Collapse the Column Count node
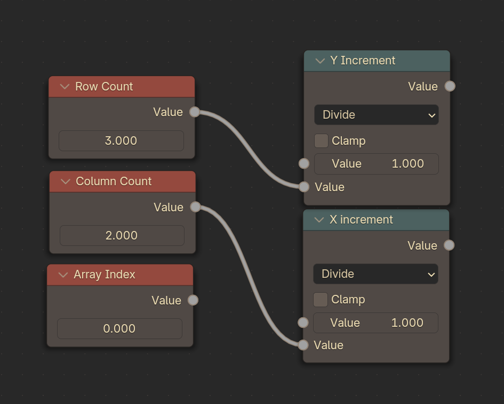504x404 pixels. [66, 182]
